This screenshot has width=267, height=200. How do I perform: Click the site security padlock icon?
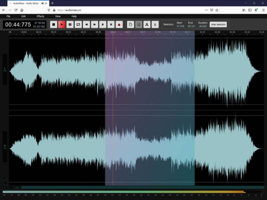54,10
